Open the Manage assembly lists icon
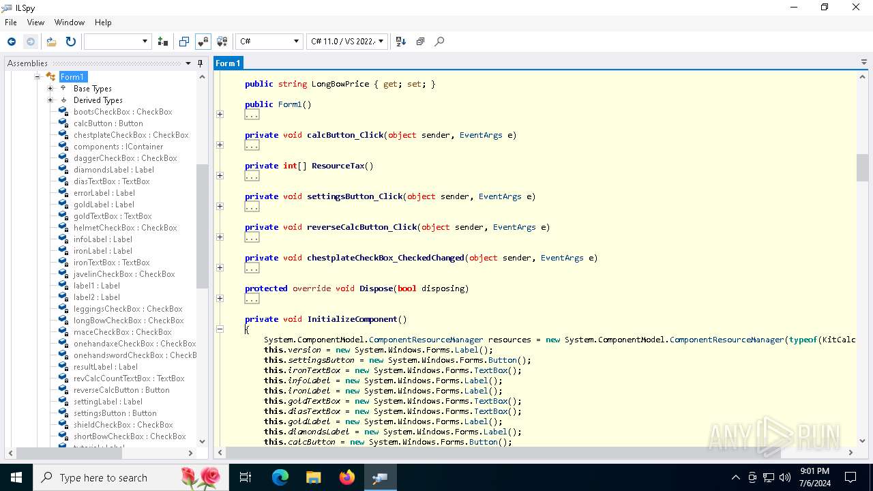 pos(162,42)
